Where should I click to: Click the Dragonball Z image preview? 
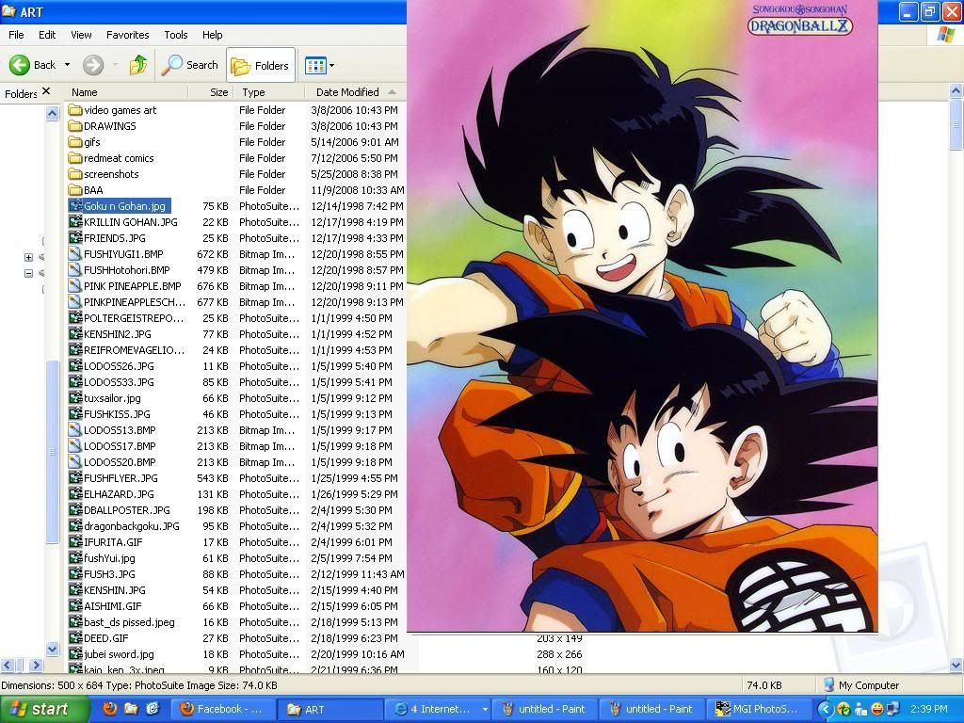click(642, 316)
